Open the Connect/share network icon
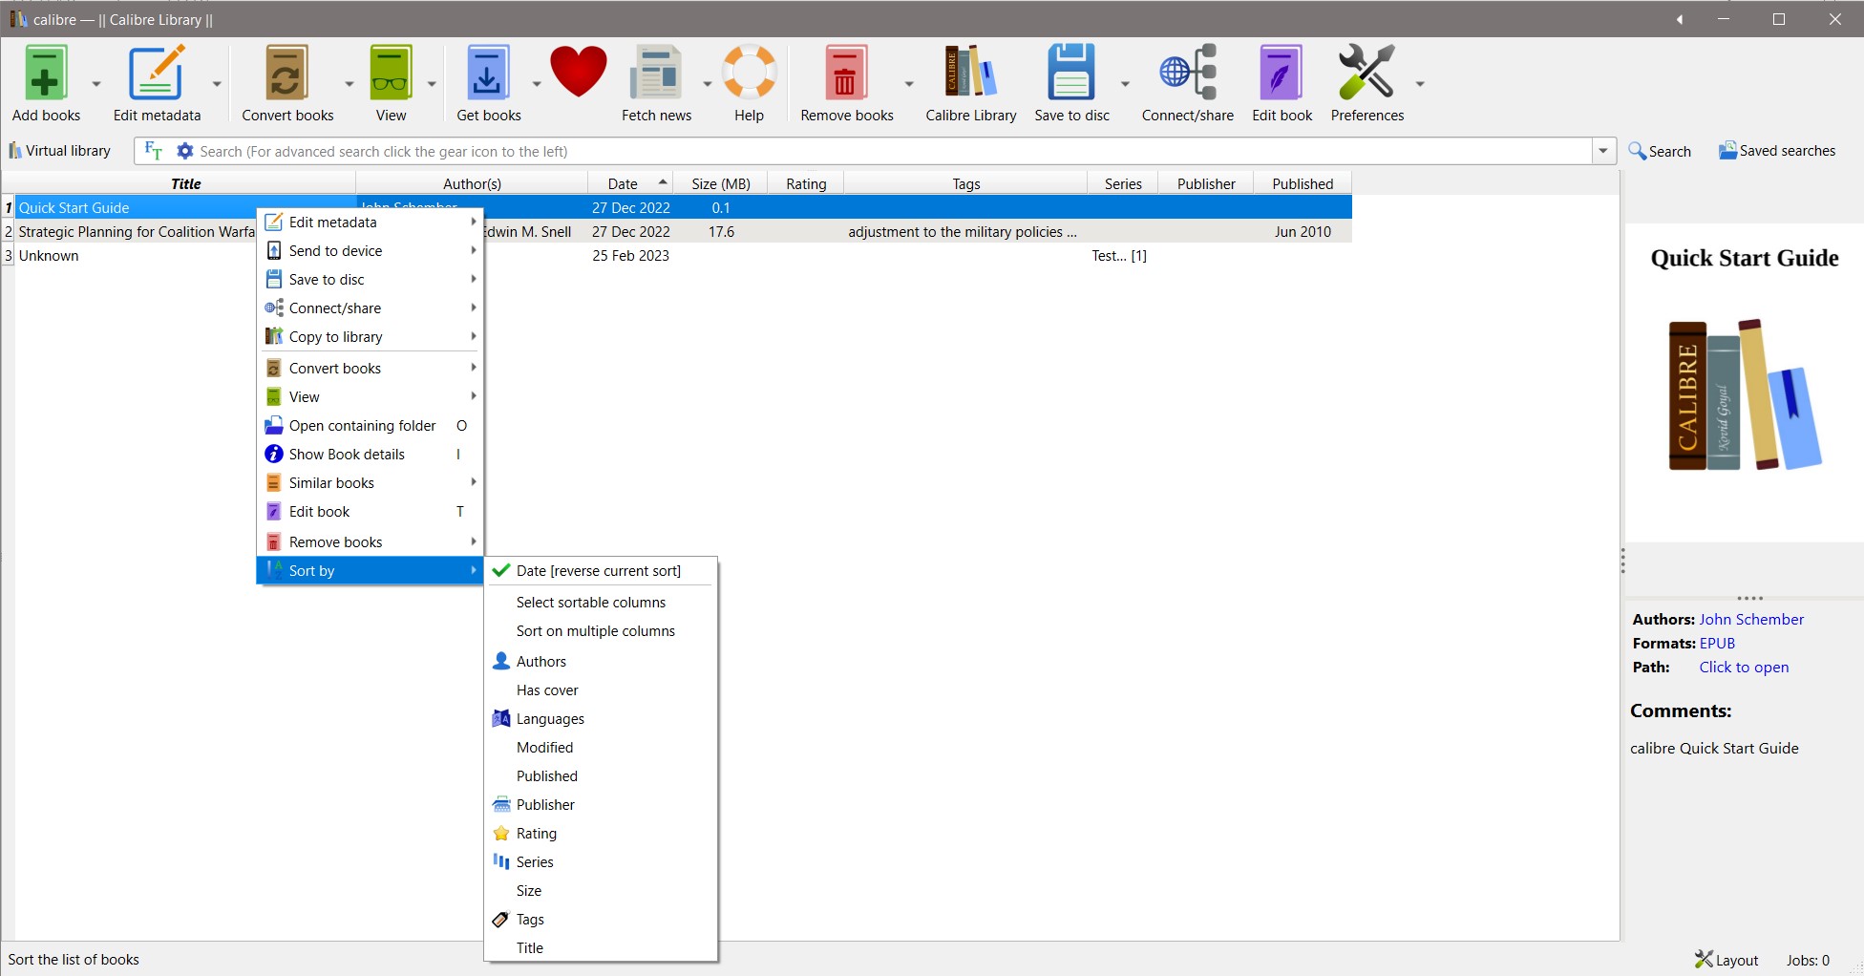Screen dimensions: 1864x976 [x=1188, y=73]
